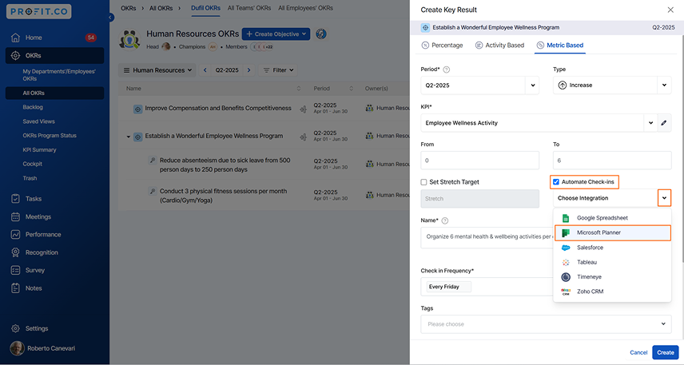Viewport: 684px width, 365px height.
Task: Open the Survey icon in sidebar
Action: pyautogui.click(x=15, y=271)
